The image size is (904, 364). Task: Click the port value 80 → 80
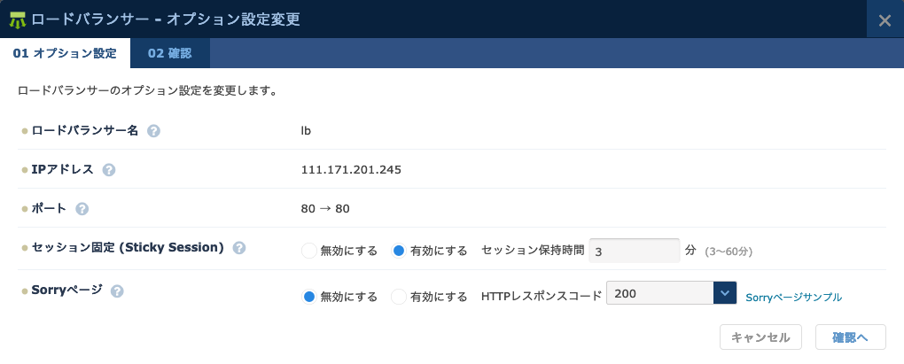(326, 209)
